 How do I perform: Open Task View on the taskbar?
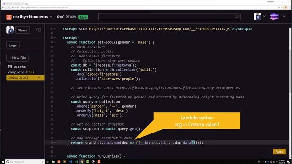point(47,162)
